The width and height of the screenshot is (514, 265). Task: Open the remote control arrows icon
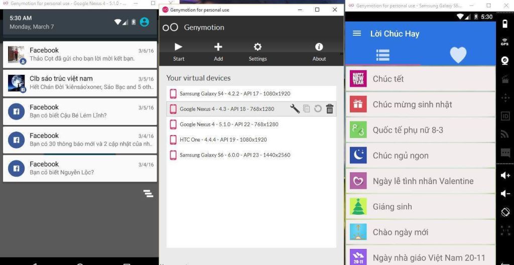[x=504, y=98]
